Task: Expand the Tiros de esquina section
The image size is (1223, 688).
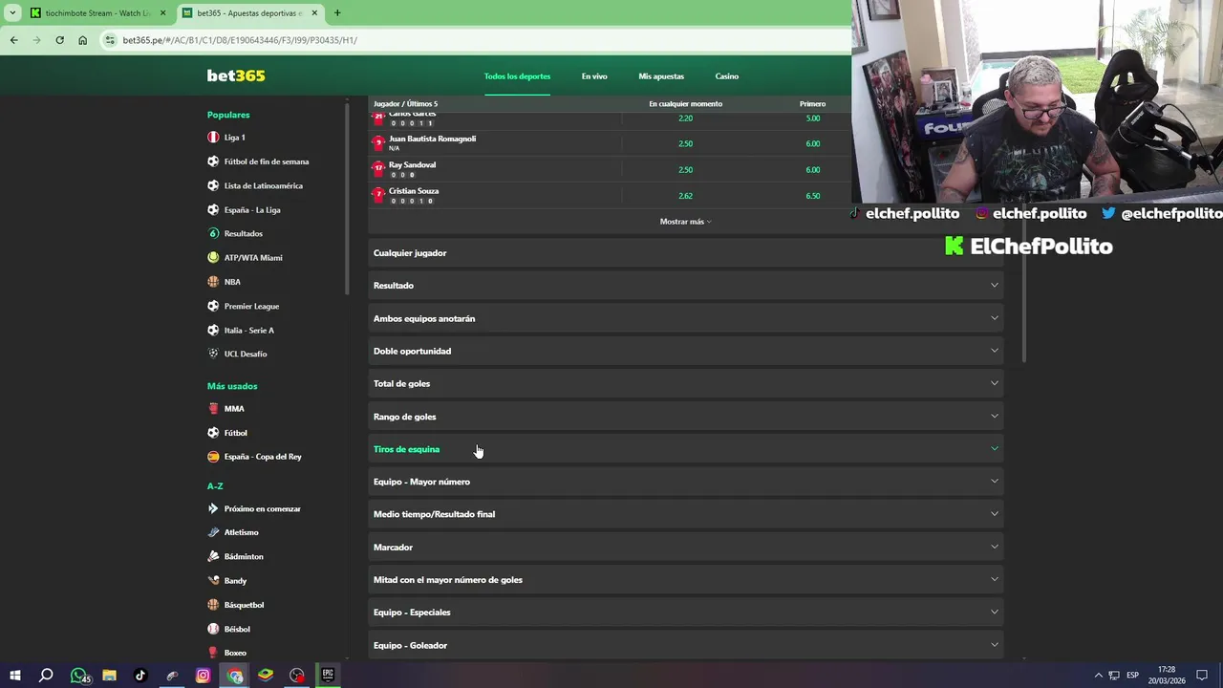Action: pos(685,449)
